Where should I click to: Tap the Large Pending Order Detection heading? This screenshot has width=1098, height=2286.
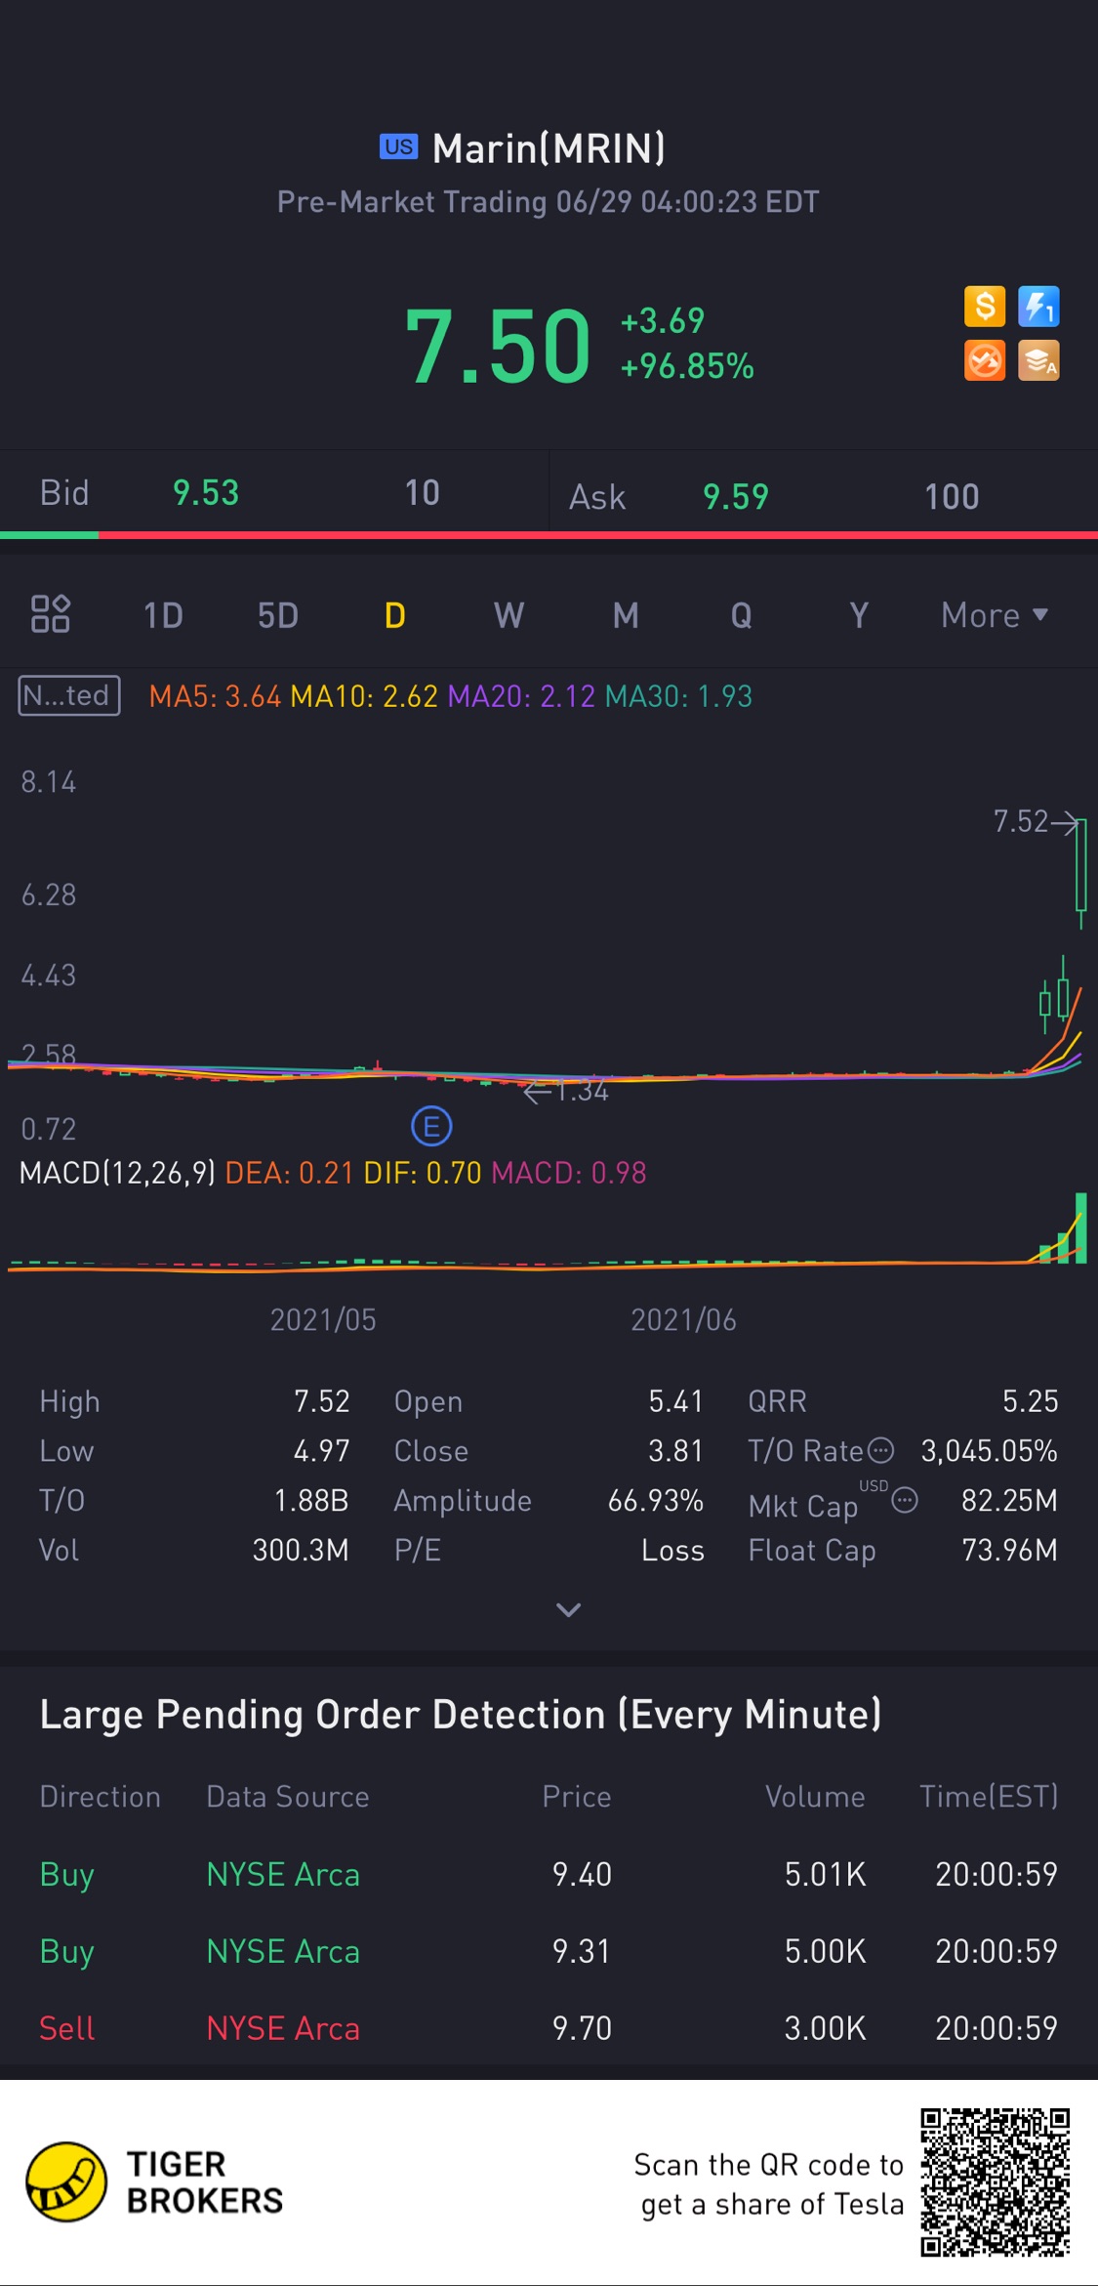[461, 1715]
